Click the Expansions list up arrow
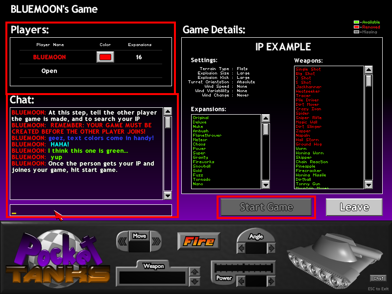392x294 pixels. [266, 118]
